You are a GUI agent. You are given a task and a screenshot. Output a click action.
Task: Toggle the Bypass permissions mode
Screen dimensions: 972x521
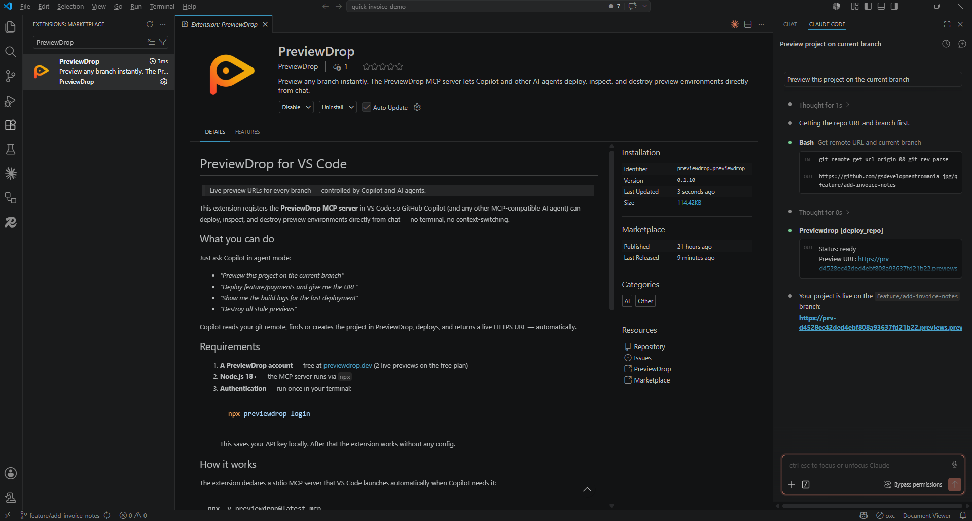click(913, 484)
